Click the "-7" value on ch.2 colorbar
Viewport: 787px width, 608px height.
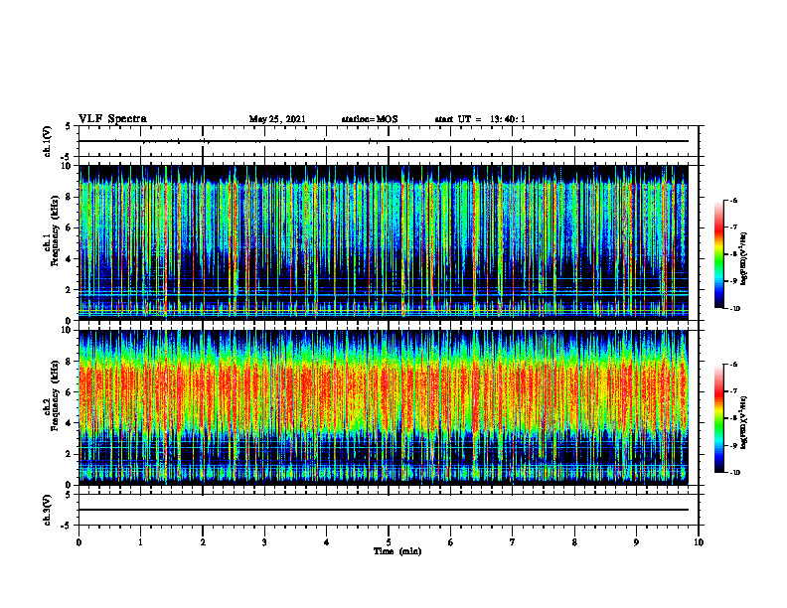(x=733, y=391)
